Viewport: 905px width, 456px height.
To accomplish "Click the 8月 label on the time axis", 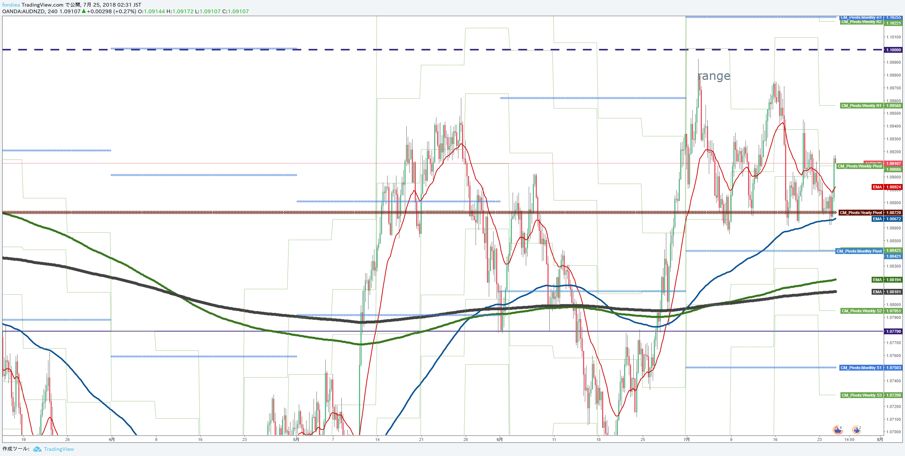I will (x=880, y=440).
